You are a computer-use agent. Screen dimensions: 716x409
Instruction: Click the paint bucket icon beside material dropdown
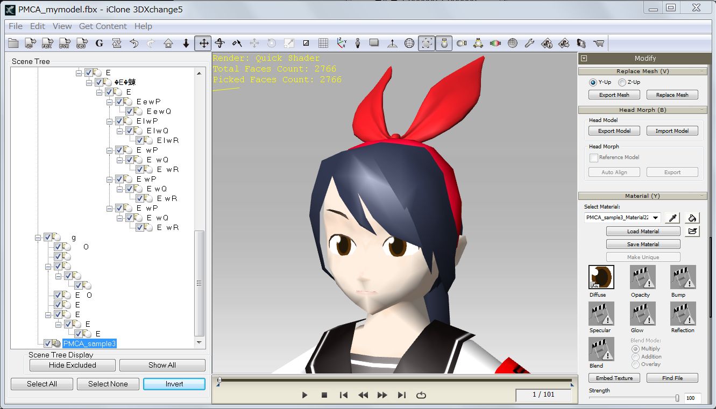coord(692,218)
